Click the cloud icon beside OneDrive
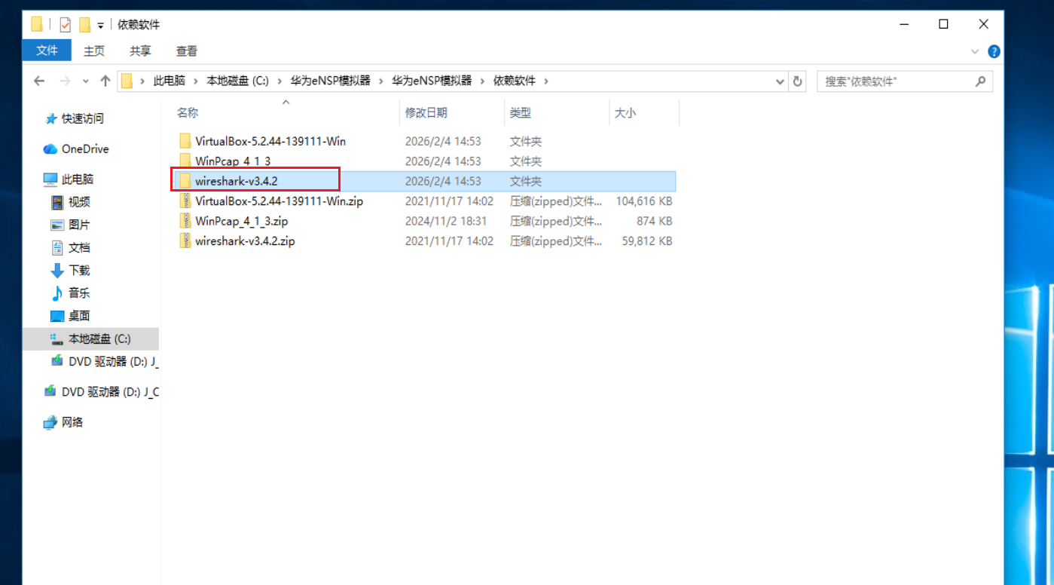The image size is (1054, 585). point(50,149)
